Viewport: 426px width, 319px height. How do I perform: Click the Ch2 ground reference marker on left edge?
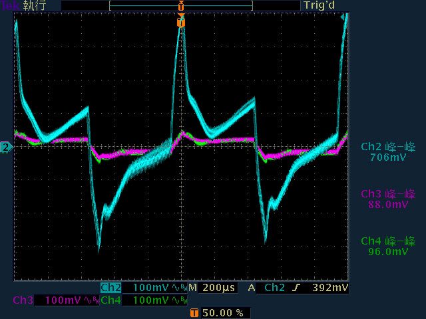tap(6, 147)
